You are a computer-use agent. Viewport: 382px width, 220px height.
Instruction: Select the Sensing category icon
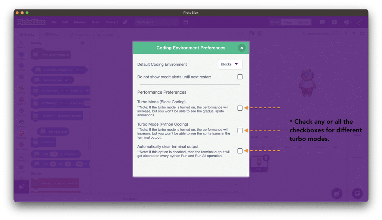click(x=22, y=113)
